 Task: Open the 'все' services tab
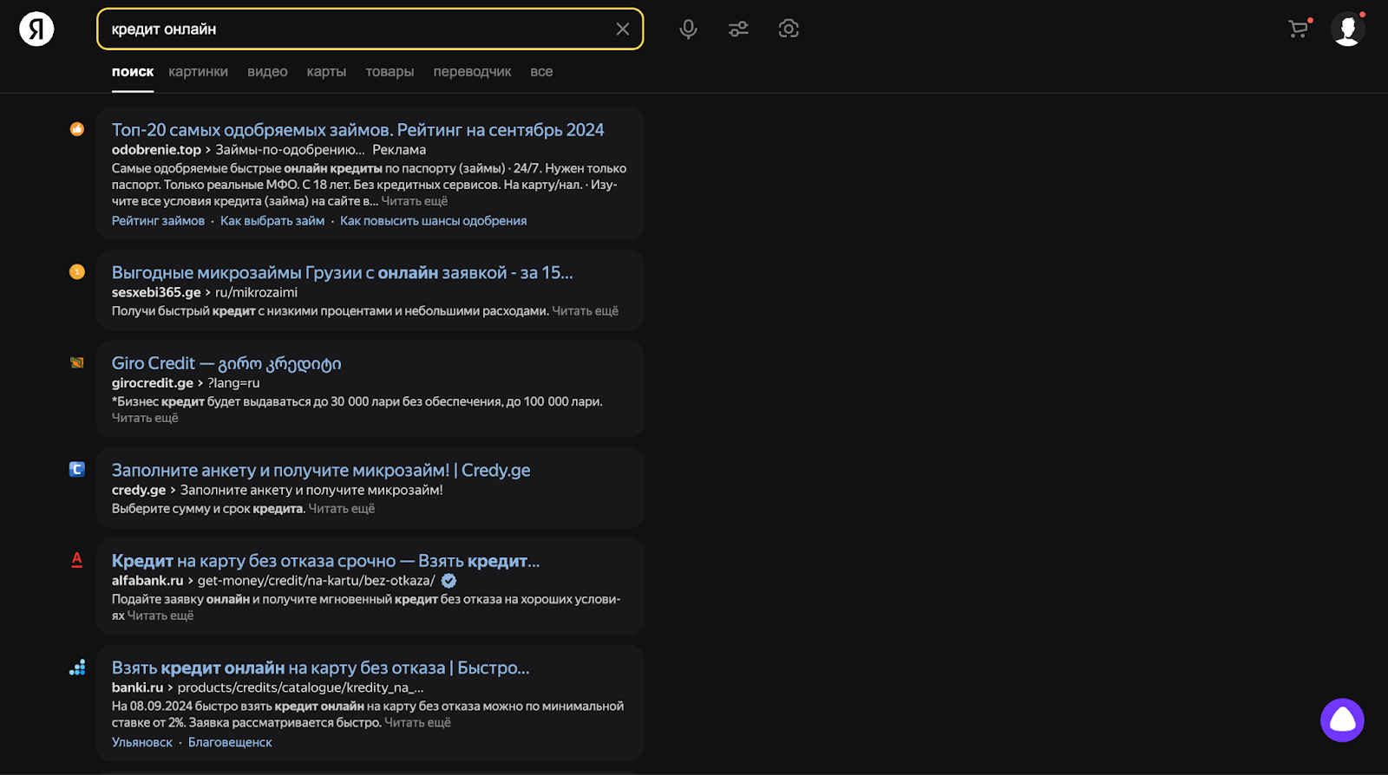tap(541, 72)
